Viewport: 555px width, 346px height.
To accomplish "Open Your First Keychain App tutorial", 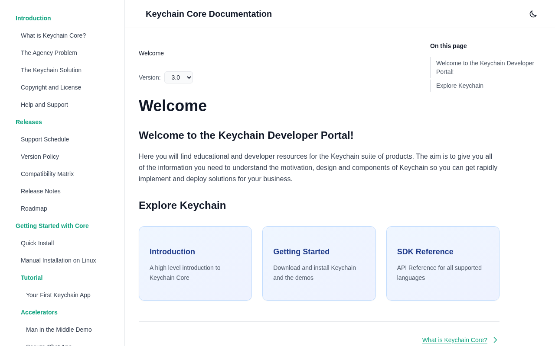I will tap(58, 295).
